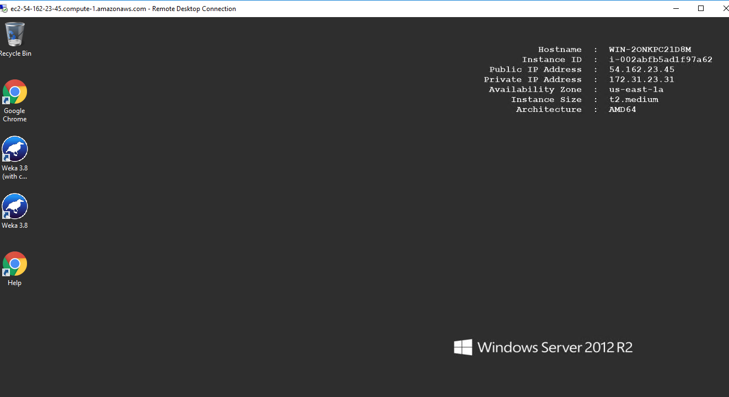
Task: Select the plain Weka 3.8 shortcut icon
Action: point(15,207)
